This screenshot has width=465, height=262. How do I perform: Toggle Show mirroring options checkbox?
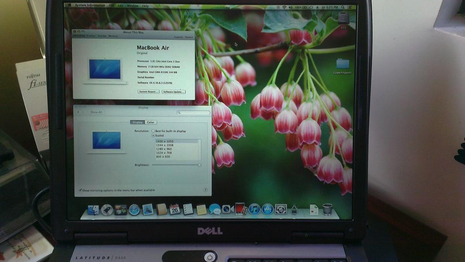click(80, 190)
